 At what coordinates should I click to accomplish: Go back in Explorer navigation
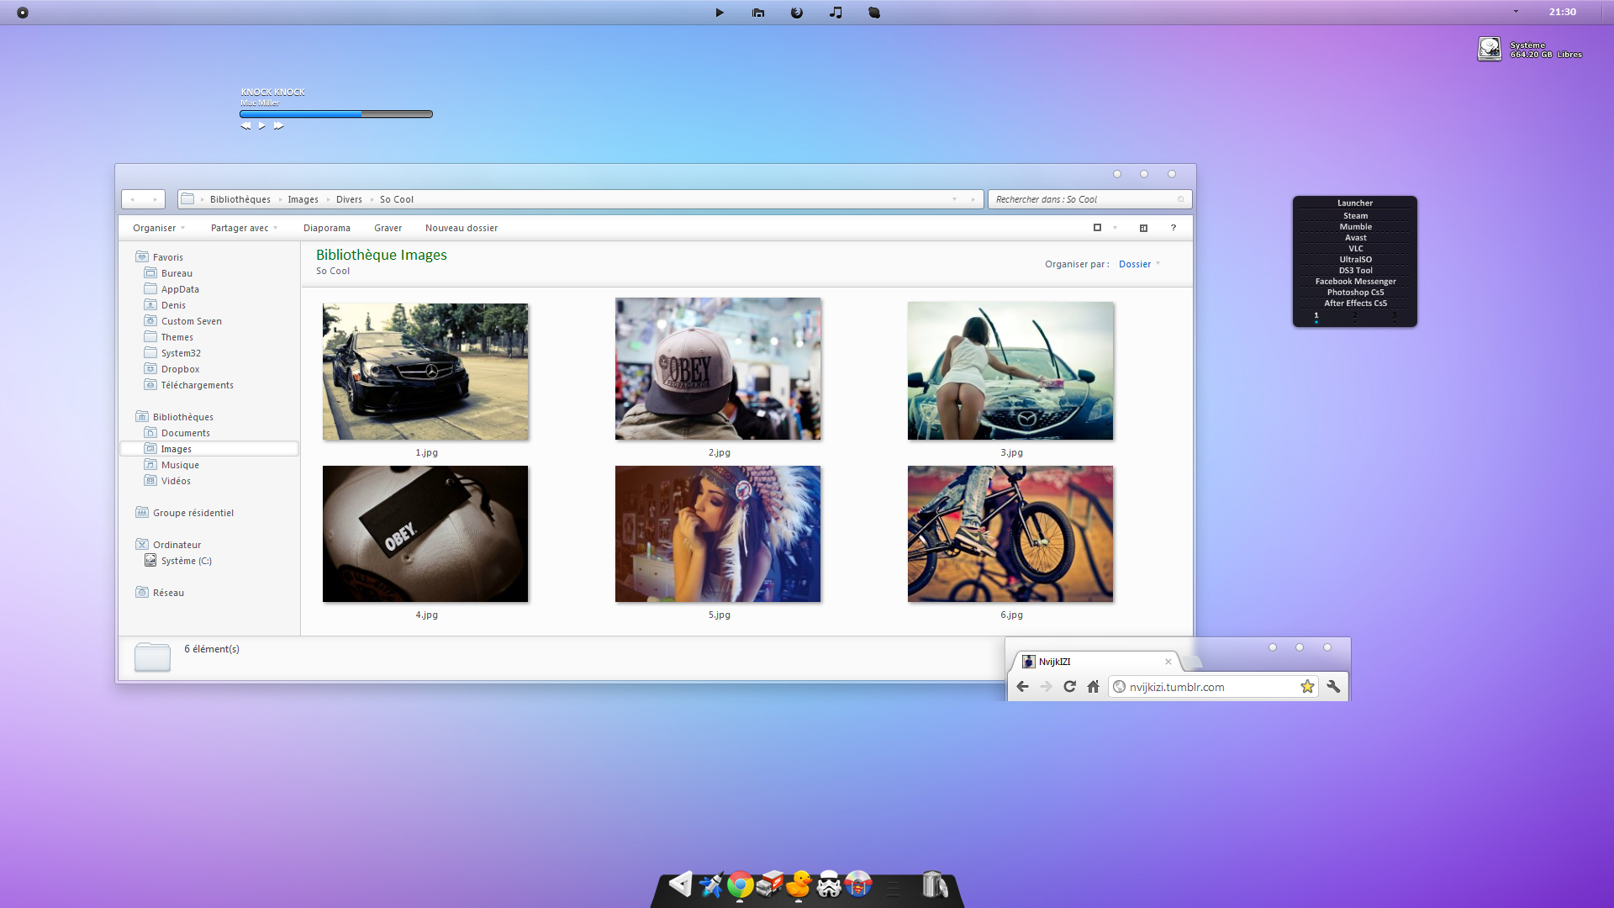tap(133, 199)
